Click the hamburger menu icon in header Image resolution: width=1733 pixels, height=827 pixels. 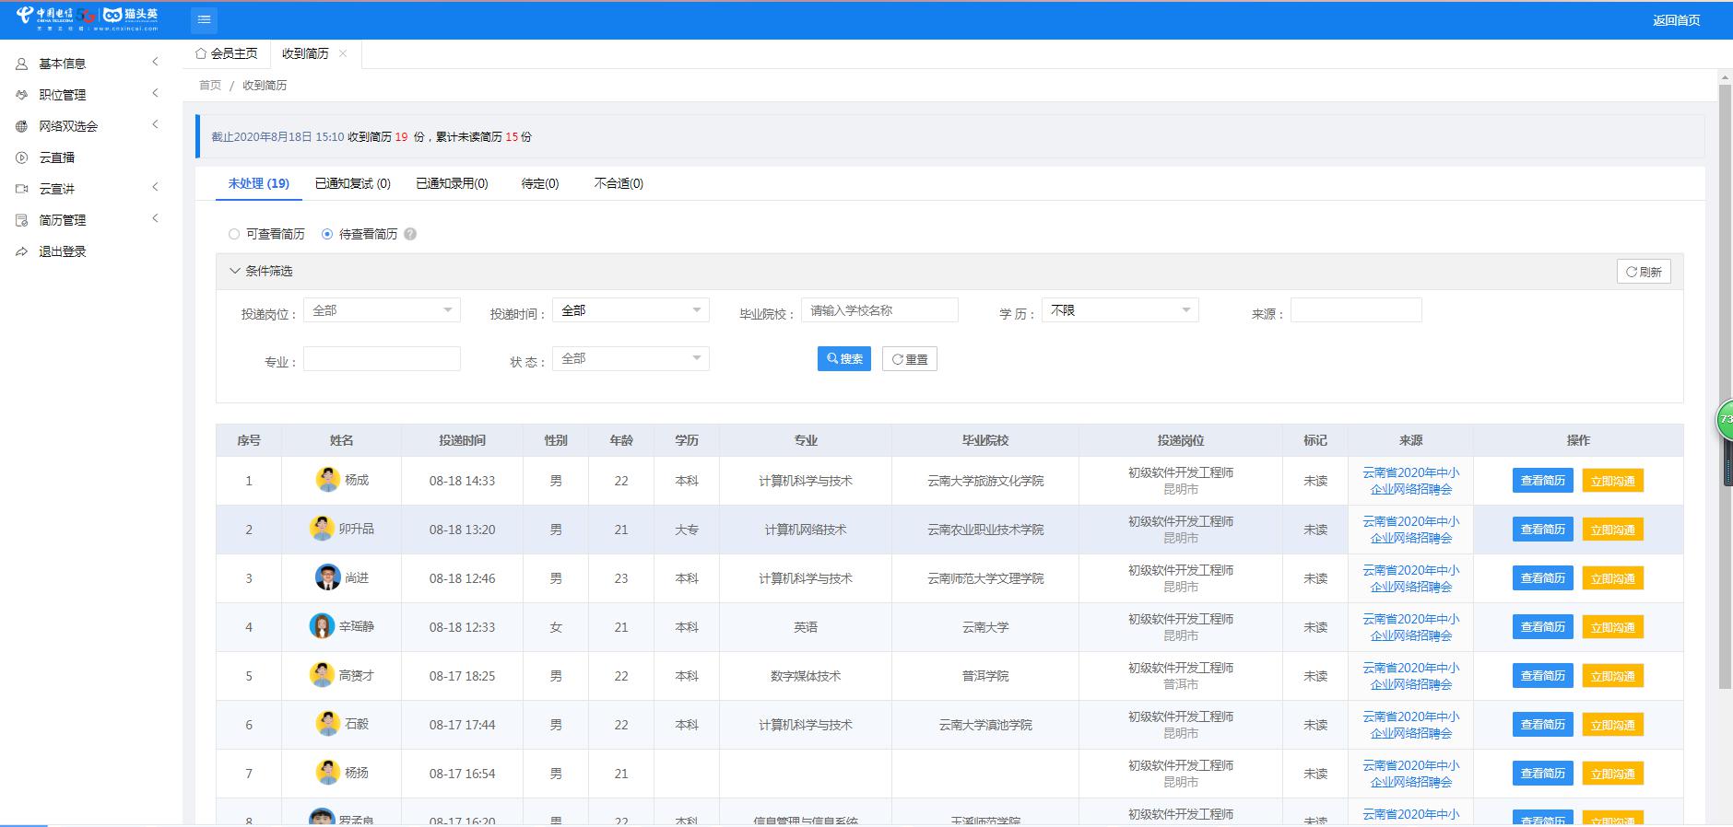click(x=205, y=19)
